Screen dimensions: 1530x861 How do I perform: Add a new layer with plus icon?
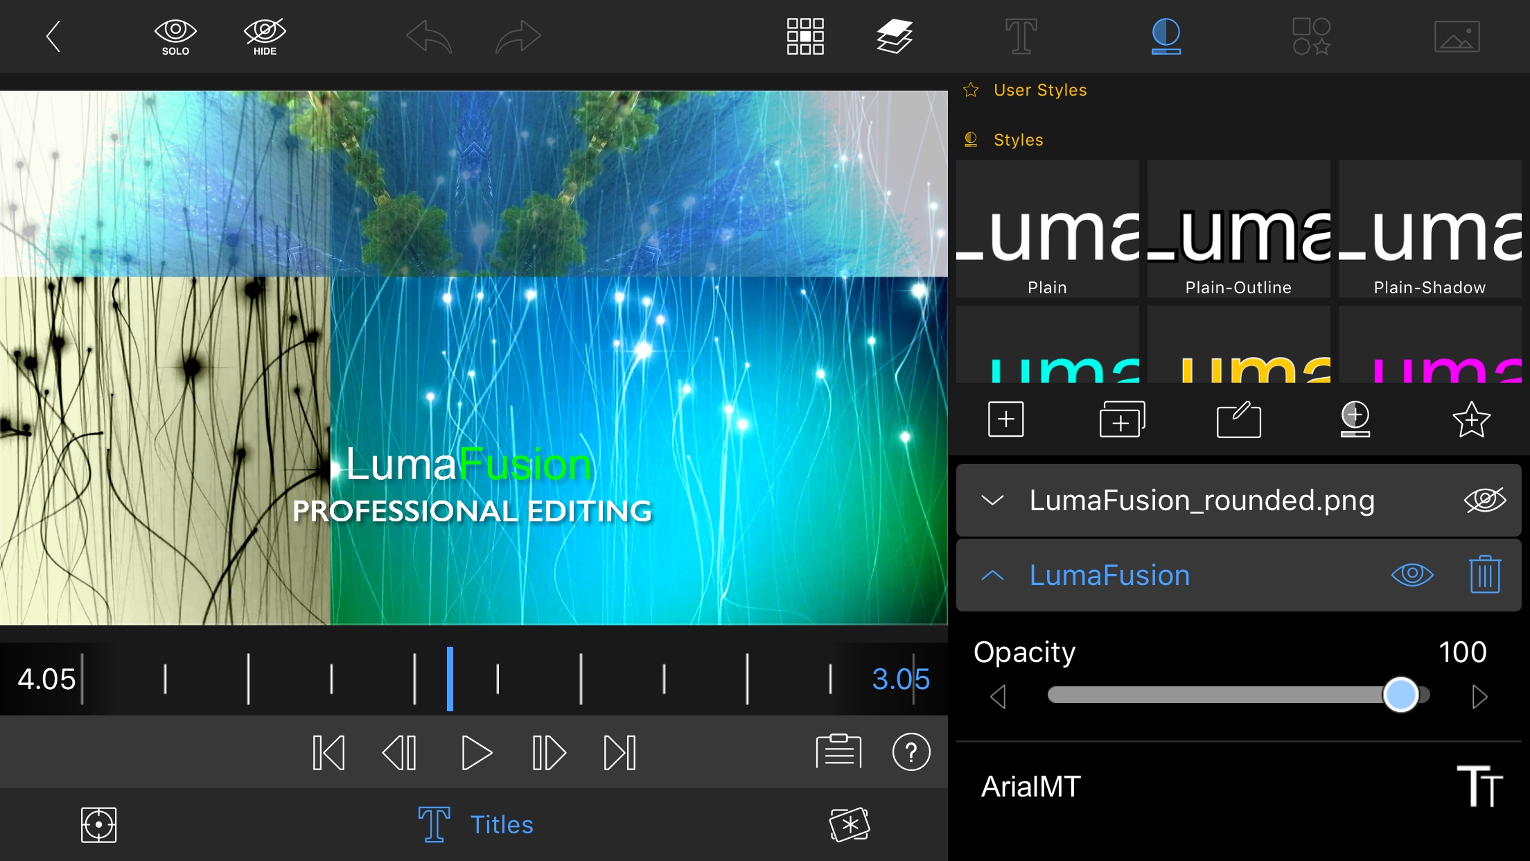click(x=1006, y=419)
